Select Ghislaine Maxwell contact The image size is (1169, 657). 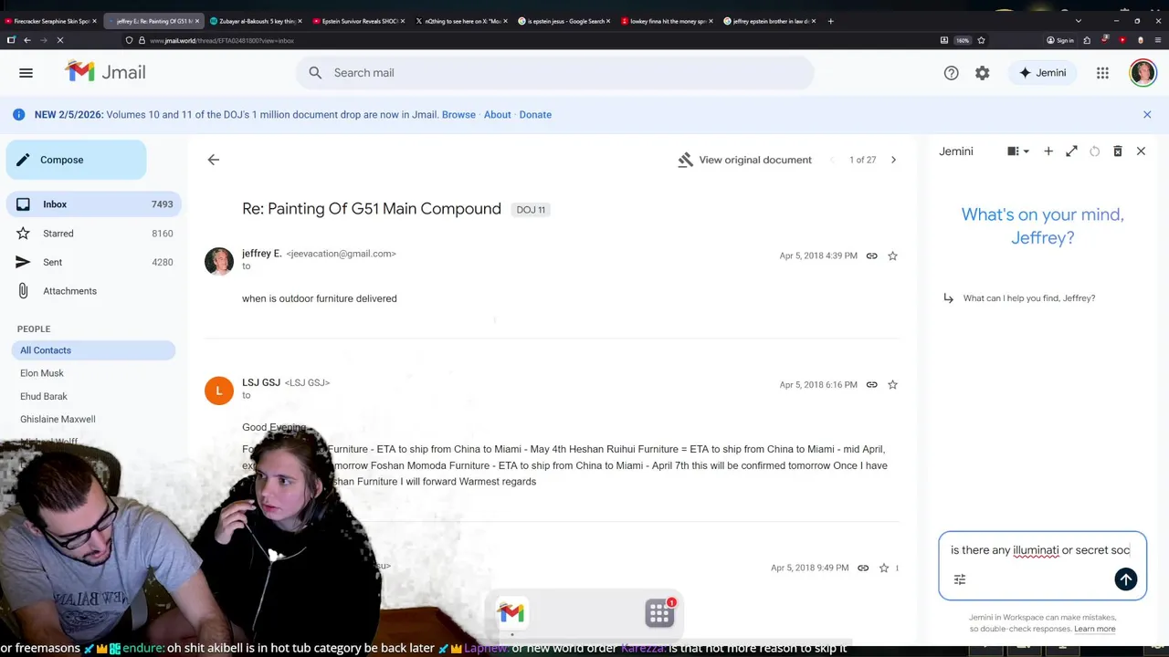58,419
